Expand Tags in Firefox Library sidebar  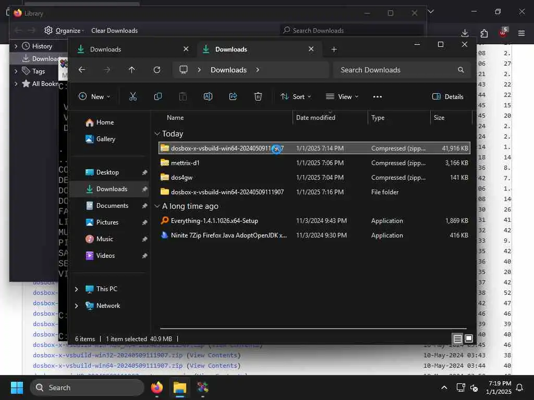16,71
